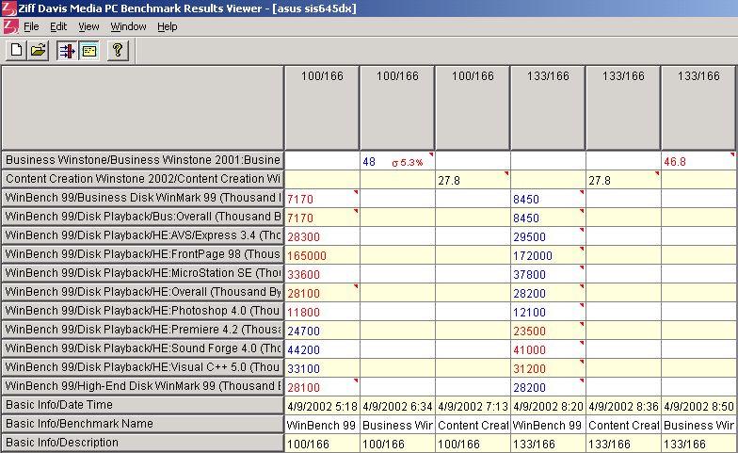
Task: Open the Help menu
Action: [168, 26]
